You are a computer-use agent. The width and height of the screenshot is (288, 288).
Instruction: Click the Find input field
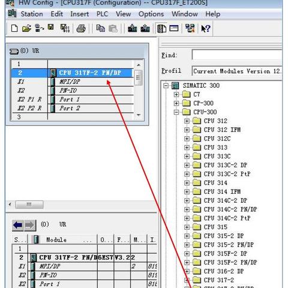pyautogui.click(x=237, y=55)
